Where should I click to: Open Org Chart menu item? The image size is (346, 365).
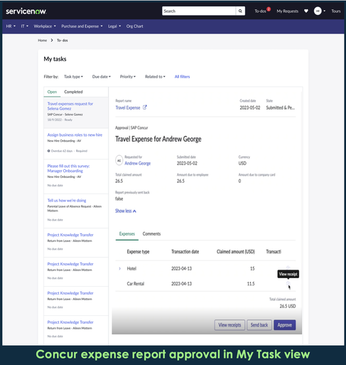click(134, 26)
